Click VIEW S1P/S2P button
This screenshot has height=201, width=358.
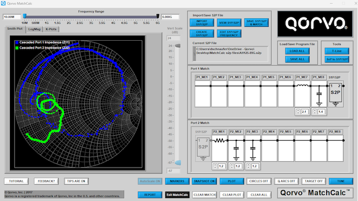coord(229,22)
